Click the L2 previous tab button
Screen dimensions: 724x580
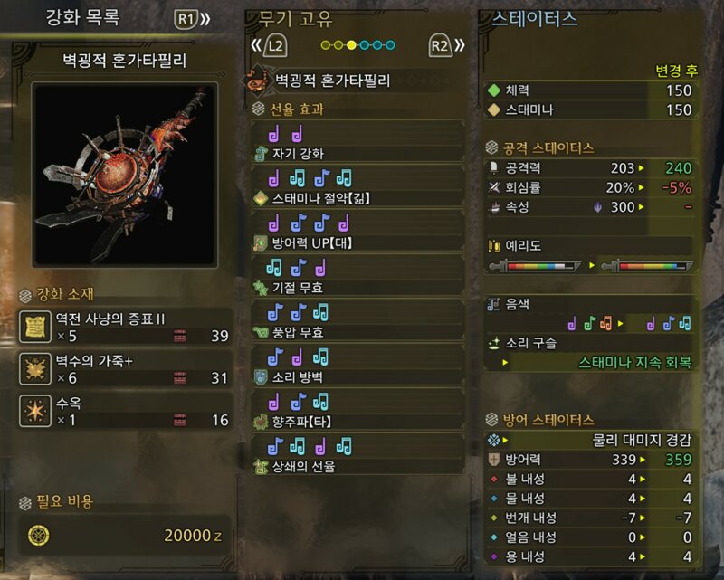coord(269,46)
